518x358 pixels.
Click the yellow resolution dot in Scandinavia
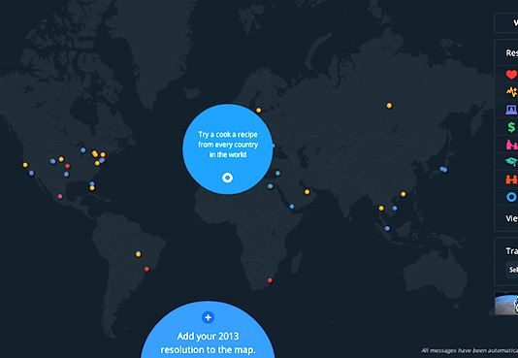pyautogui.click(x=259, y=111)
